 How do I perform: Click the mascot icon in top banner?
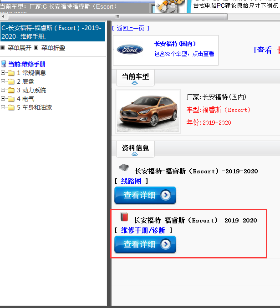170,6
